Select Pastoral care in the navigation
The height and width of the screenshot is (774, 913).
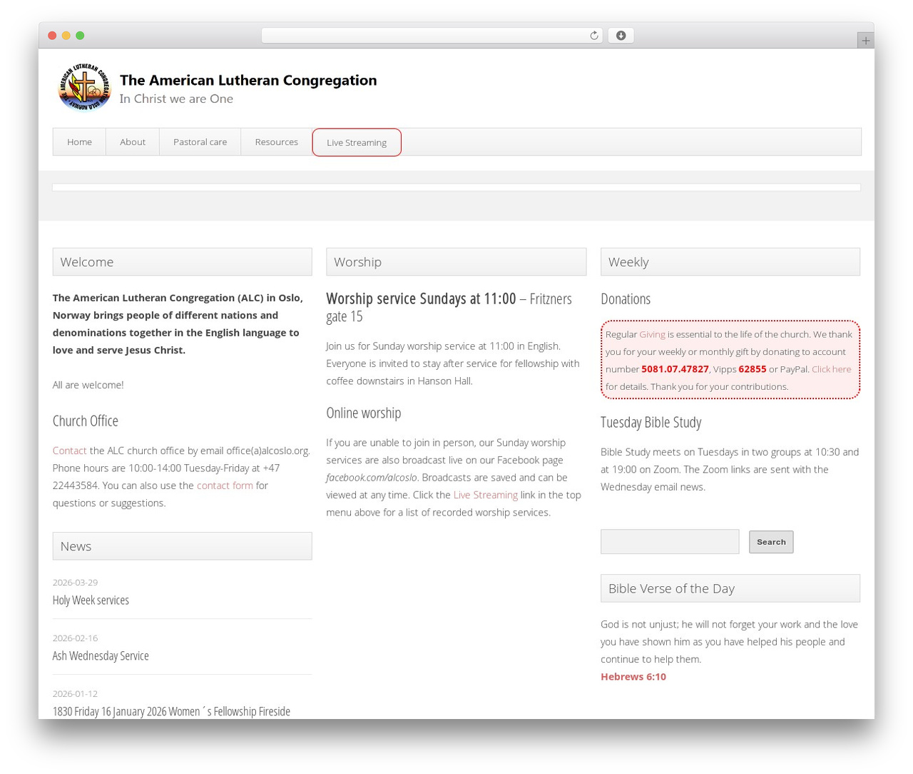pos(200,142)
